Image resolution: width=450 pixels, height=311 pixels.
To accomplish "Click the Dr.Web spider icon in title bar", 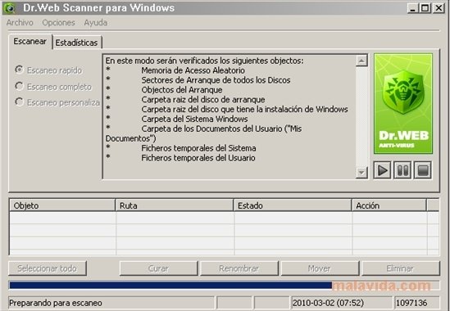I will pyautogui.click(x=10, y=7).
